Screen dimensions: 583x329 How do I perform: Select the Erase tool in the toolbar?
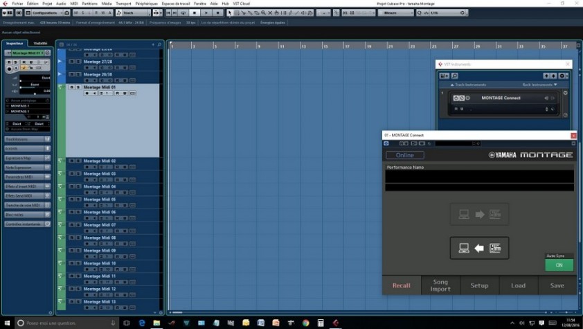(257, 12)
